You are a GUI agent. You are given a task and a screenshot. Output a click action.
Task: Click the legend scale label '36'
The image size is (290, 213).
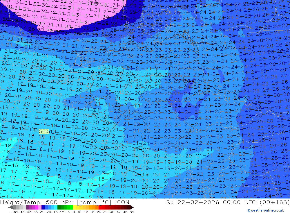[x=112, y=212]
